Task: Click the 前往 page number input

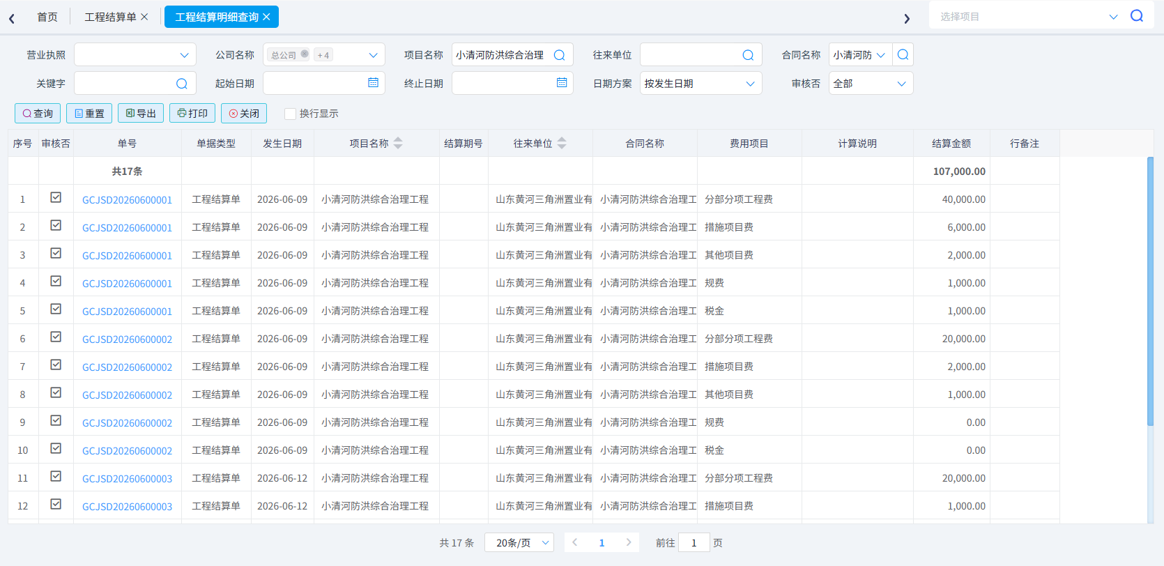Action: 694,542
